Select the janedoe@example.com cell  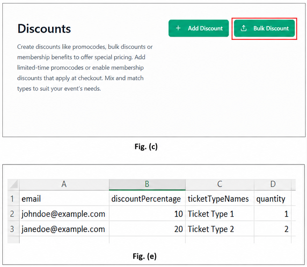click(x=64, y=229)
